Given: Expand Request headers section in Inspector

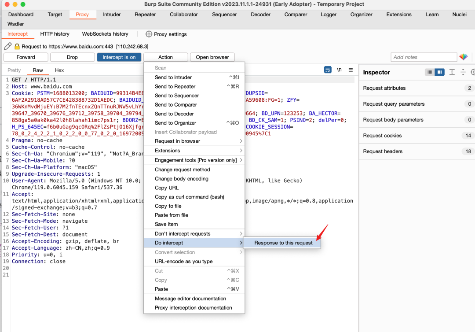Looking at the screenshot, I should (417, 151).
